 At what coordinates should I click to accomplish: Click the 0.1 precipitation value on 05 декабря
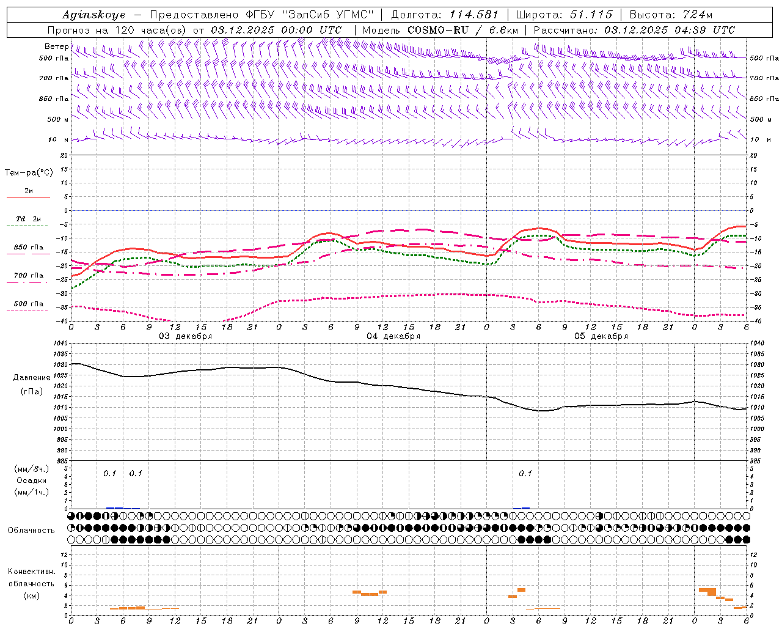tap(525, 473)
